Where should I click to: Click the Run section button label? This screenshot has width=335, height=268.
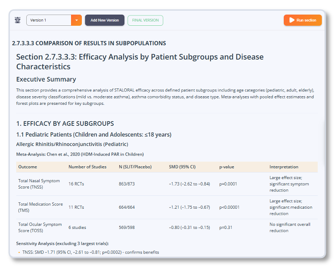[306, 20]
